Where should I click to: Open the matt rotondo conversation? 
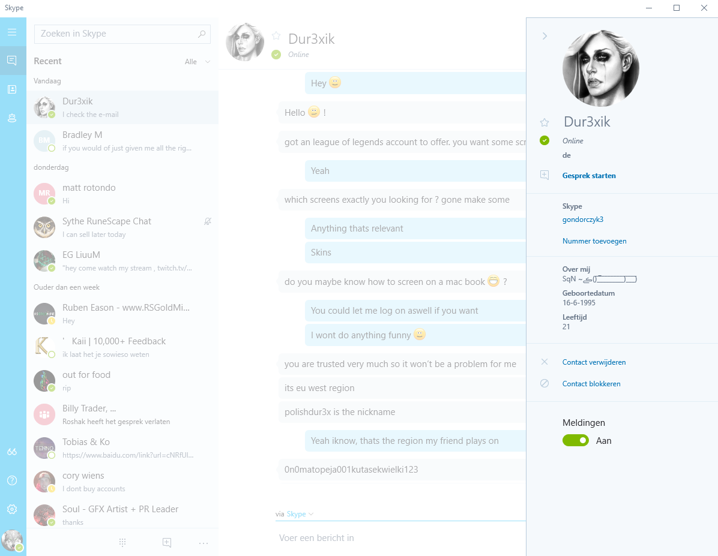coord(122,194)
